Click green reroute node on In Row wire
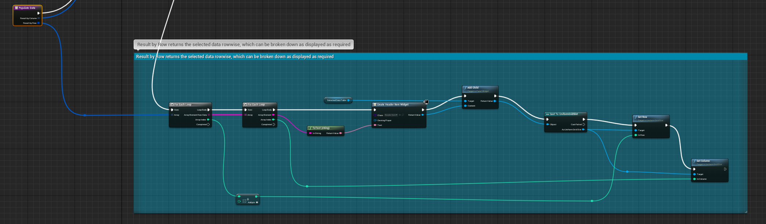 (592, 201)
